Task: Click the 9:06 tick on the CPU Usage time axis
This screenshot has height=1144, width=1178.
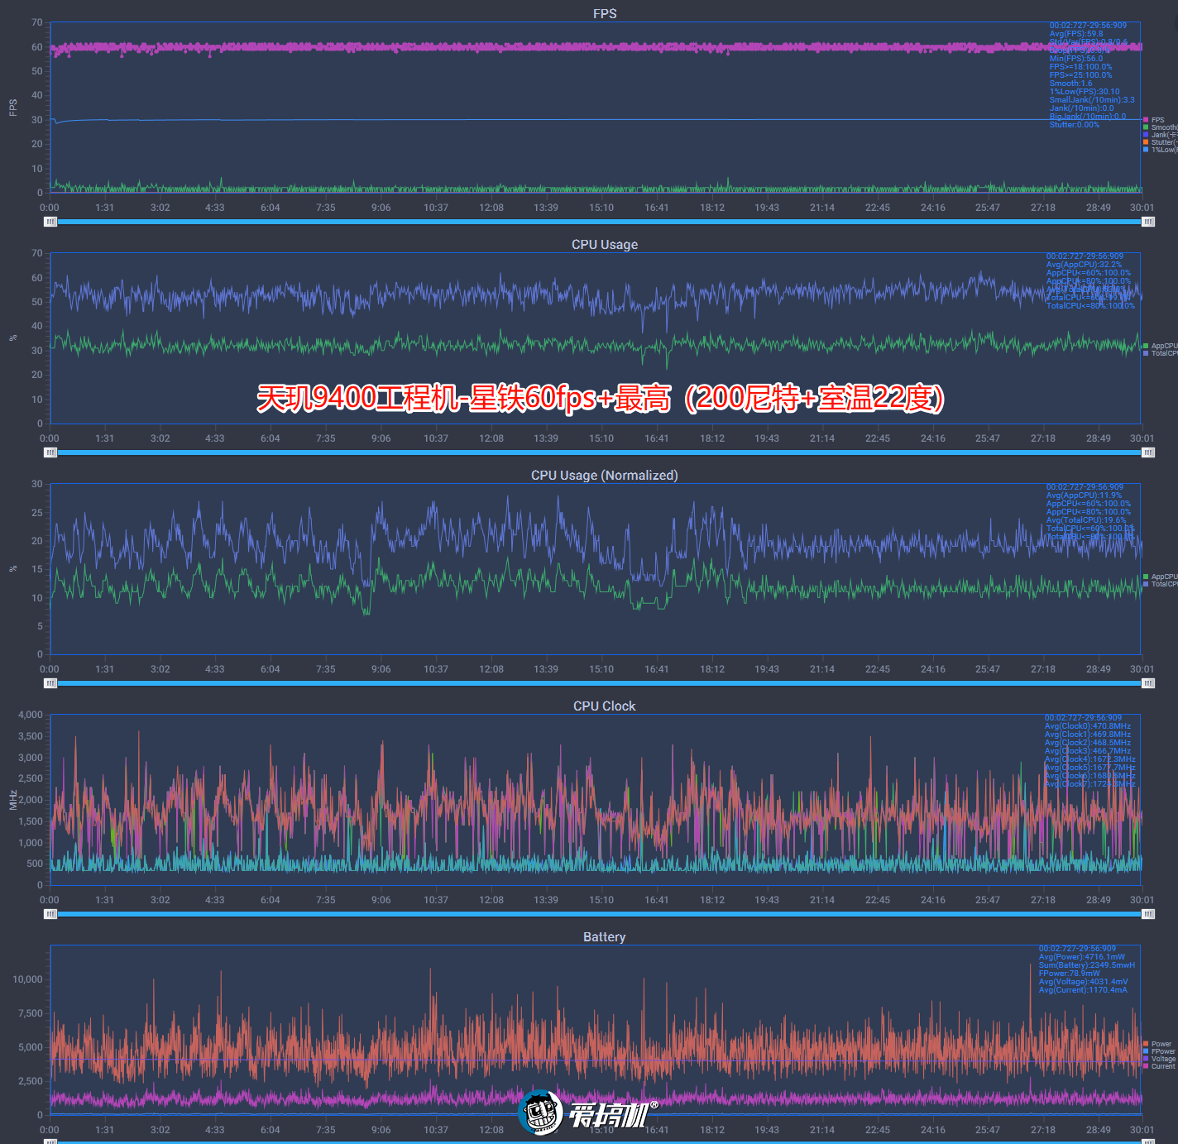Action: point(381,438)
